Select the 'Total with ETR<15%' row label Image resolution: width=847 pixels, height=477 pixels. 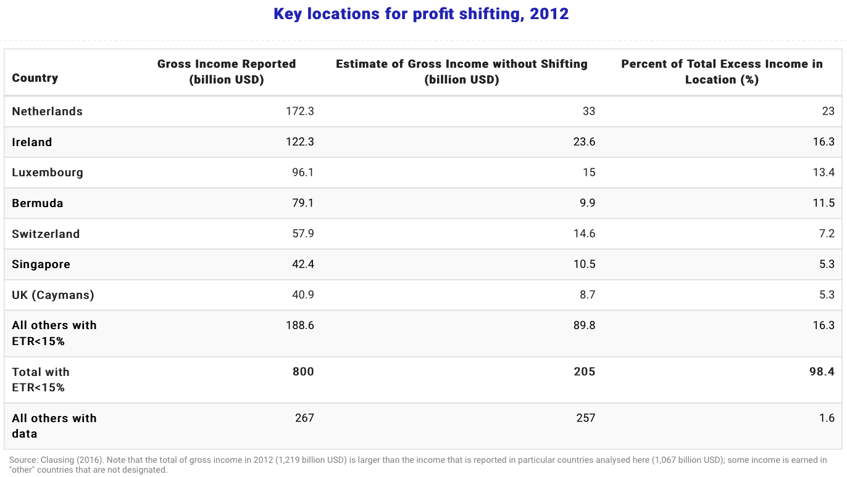(40, 380)
